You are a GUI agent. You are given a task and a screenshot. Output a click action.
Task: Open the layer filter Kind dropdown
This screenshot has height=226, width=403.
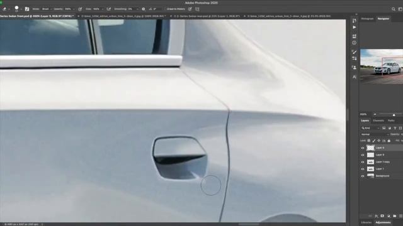click(370, 128)
